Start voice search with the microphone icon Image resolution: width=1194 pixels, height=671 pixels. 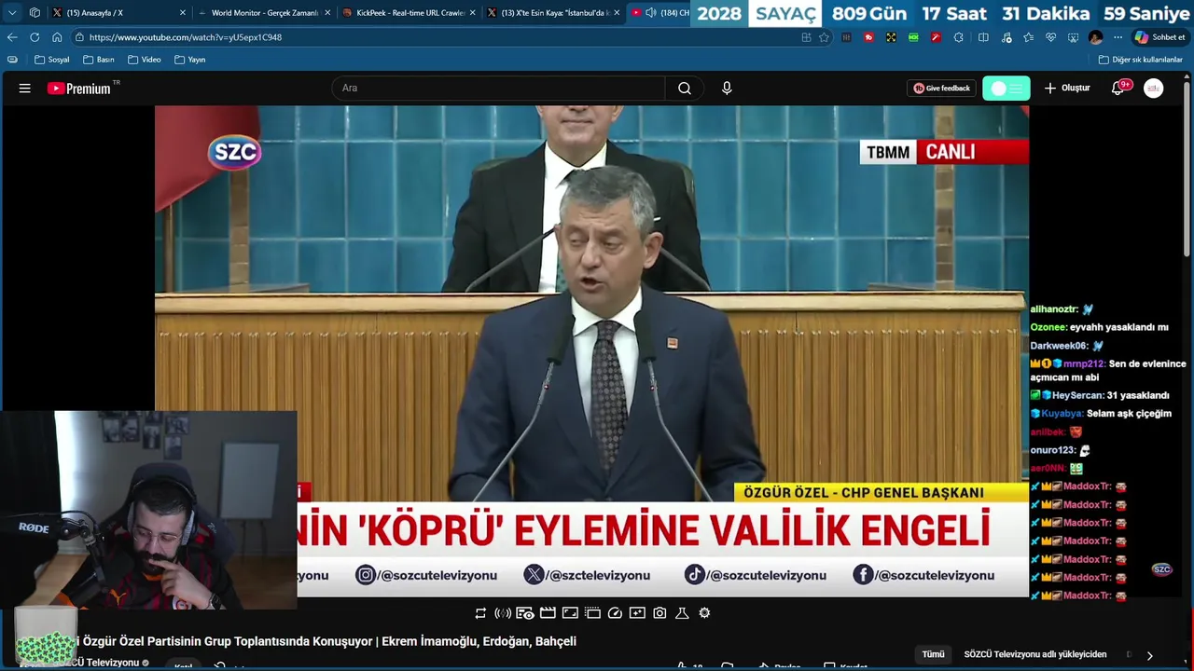[x=727, y=89]
